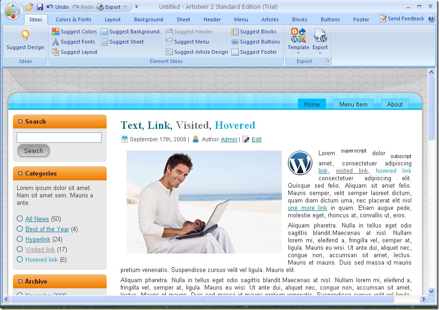
Task: Click the calendar date icon in post
Action: tap(125, 139)
